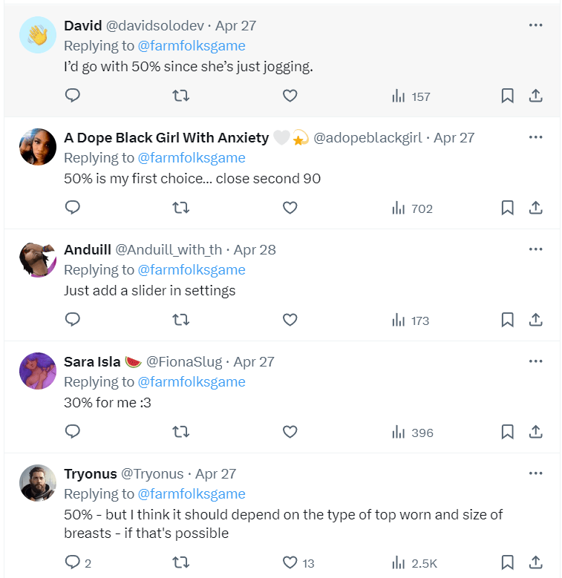View analytics for Sara Isla's 396 views
Viewport: 562px width, 578px height.
[412, 433]
